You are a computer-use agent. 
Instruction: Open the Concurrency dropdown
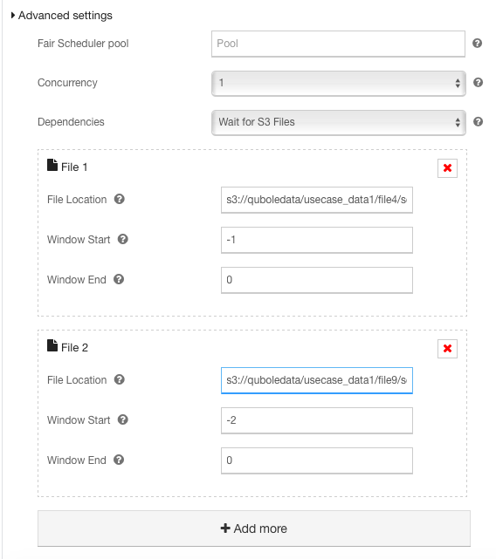pyautogui.click(x=339, y=83)
